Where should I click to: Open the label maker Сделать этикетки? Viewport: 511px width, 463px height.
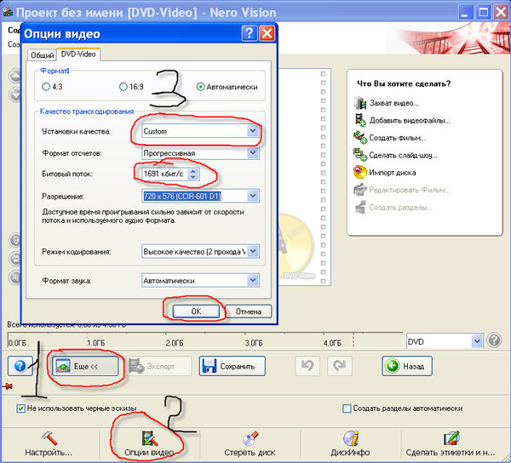(451, 444)
